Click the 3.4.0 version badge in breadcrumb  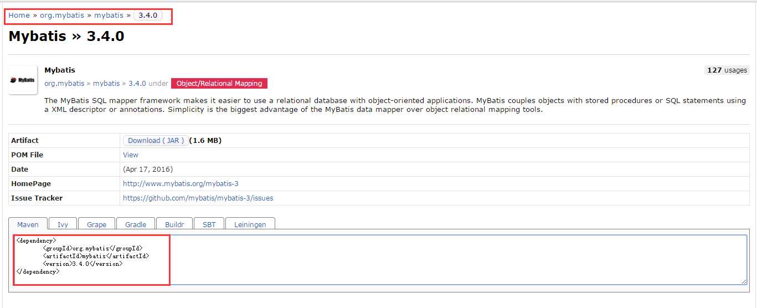(x=148, y=16)
